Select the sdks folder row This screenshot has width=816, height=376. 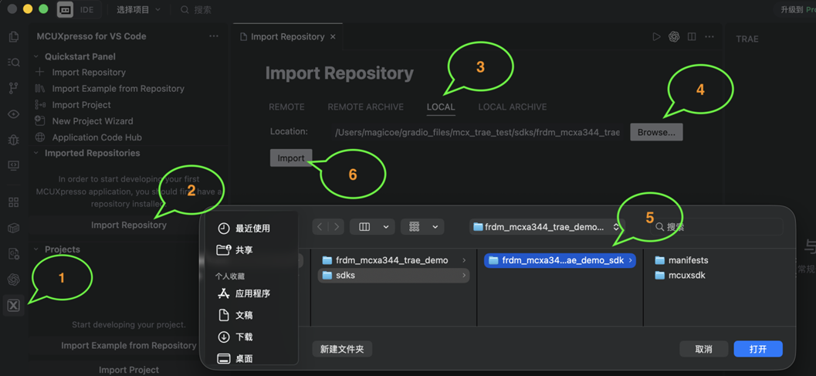[x=394, y=276]
